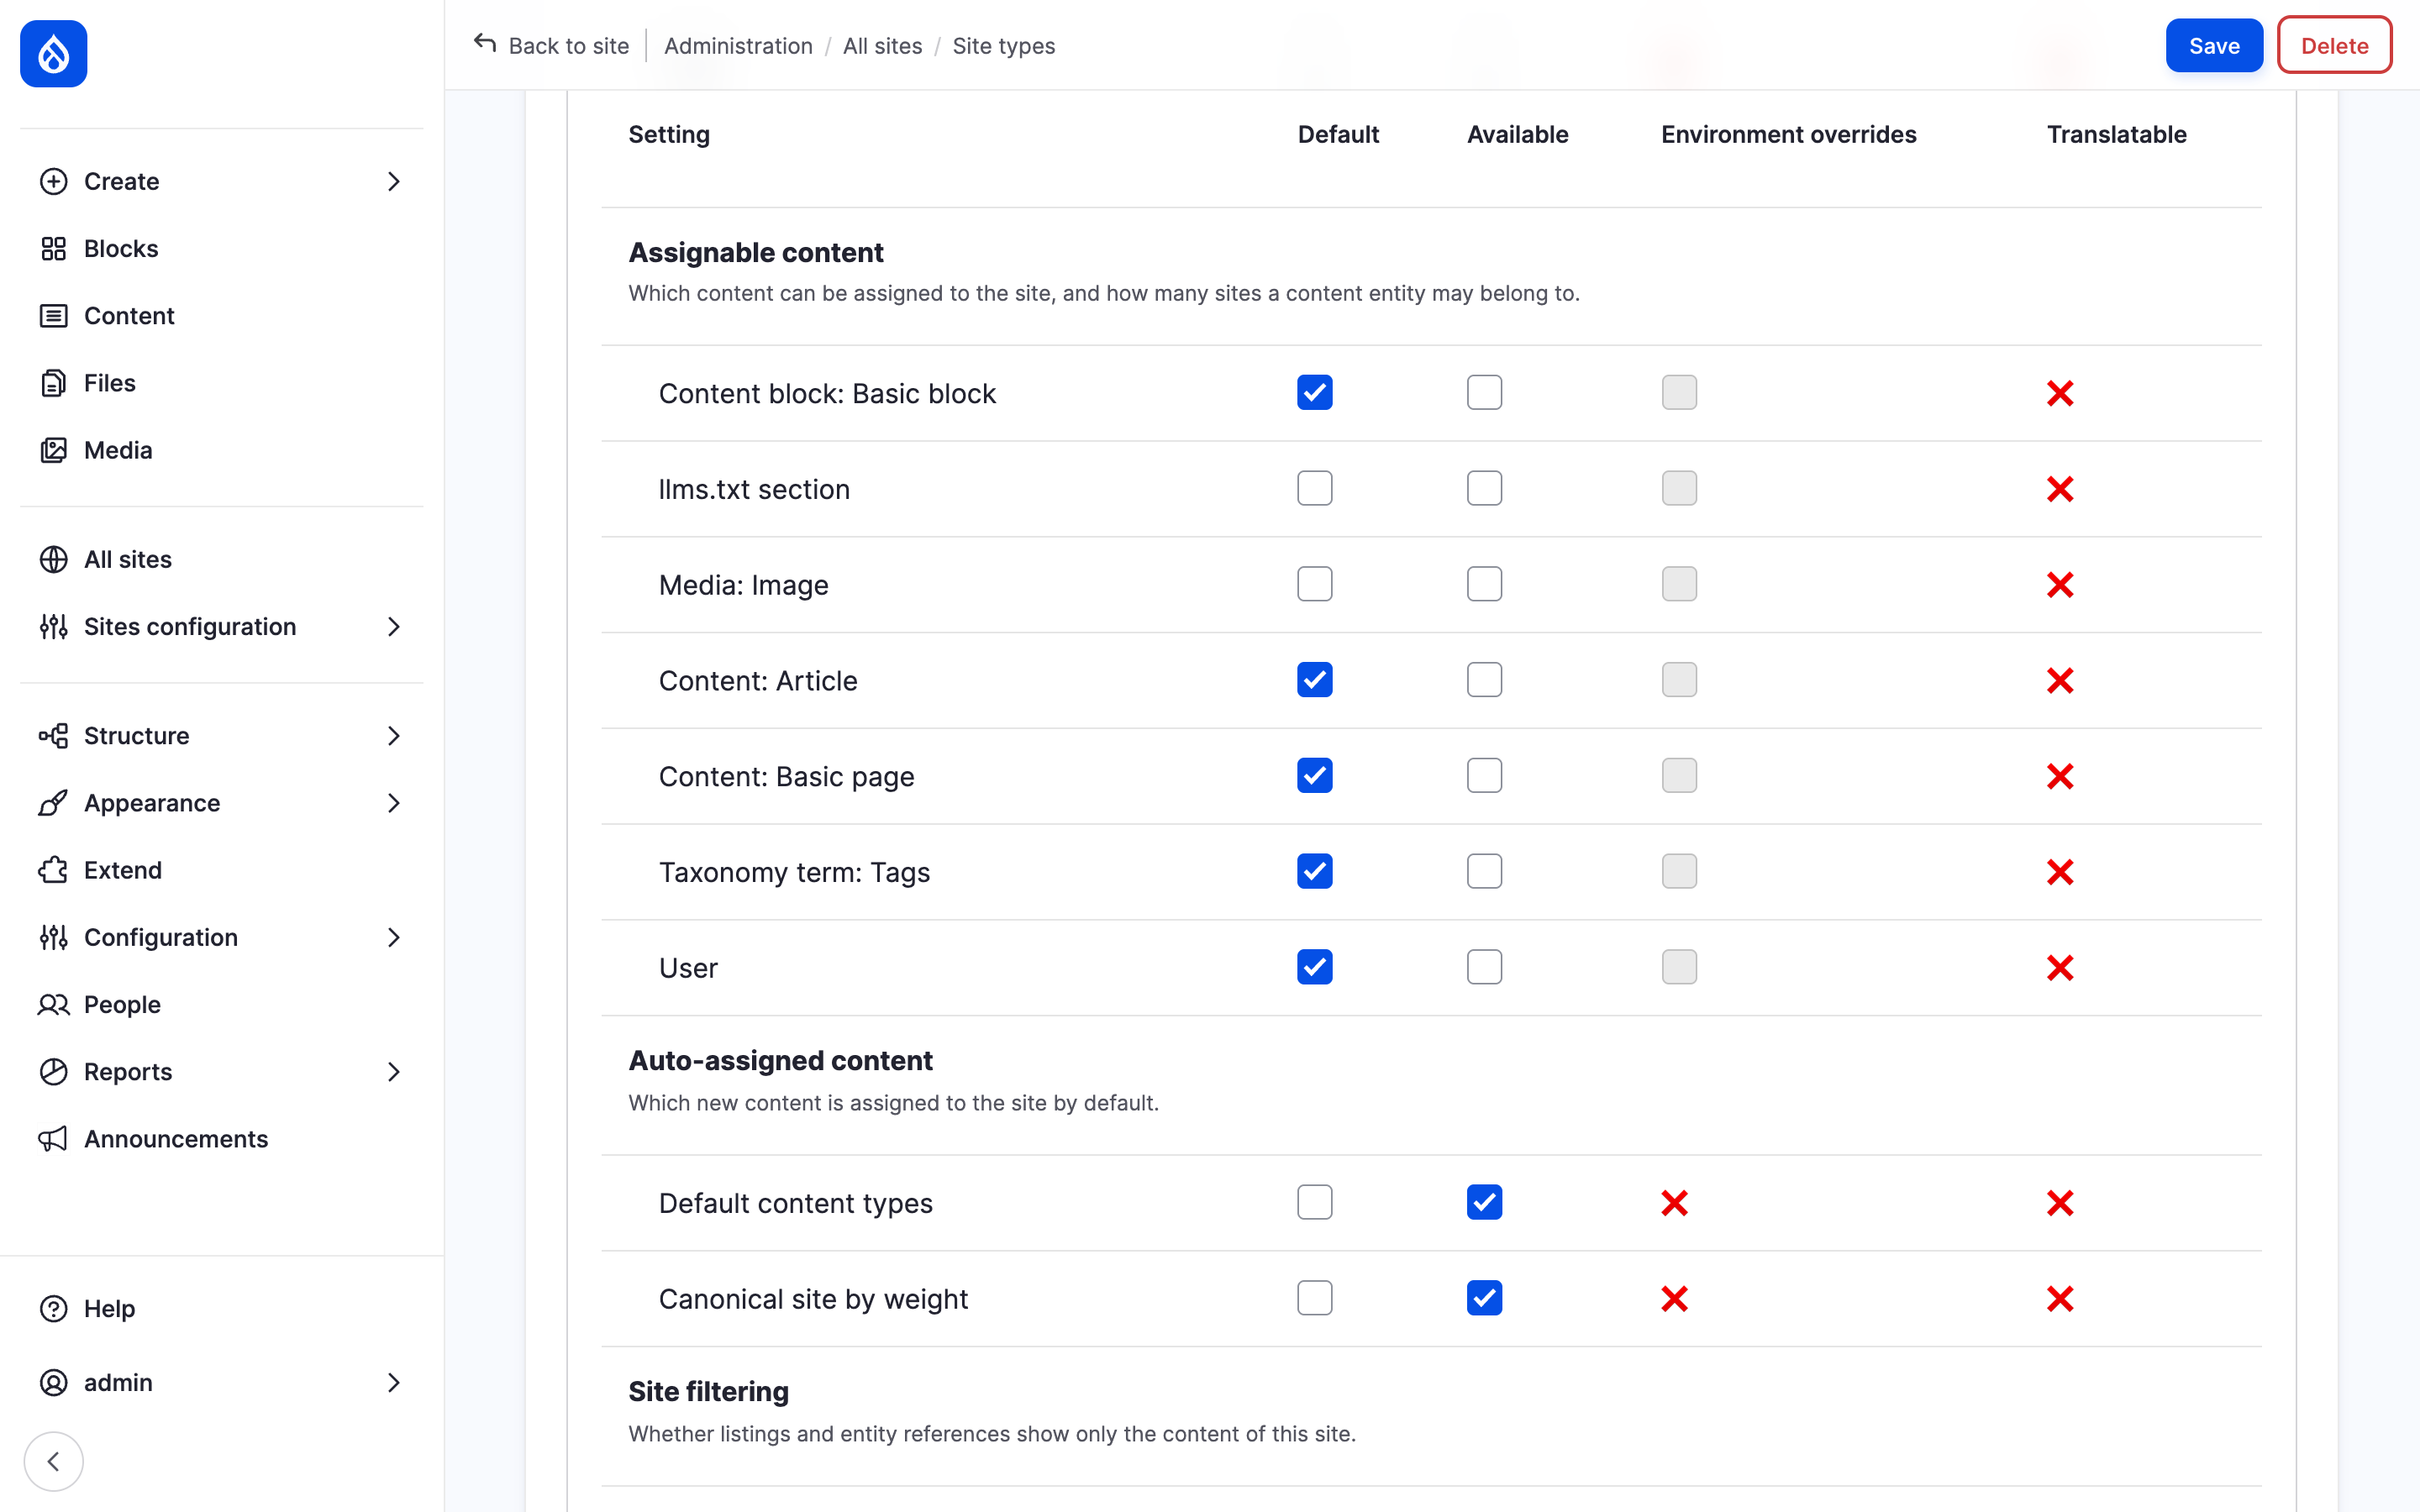The image size is (2420, 1512).
Task: Click the Configuration sliders icon
Action: tap(54, 937)
